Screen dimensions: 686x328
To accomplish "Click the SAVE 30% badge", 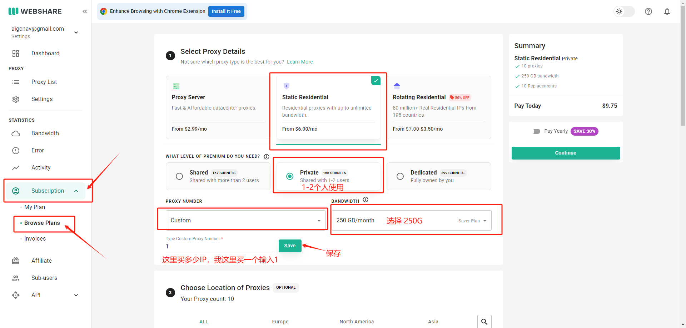I will (584, 131).
